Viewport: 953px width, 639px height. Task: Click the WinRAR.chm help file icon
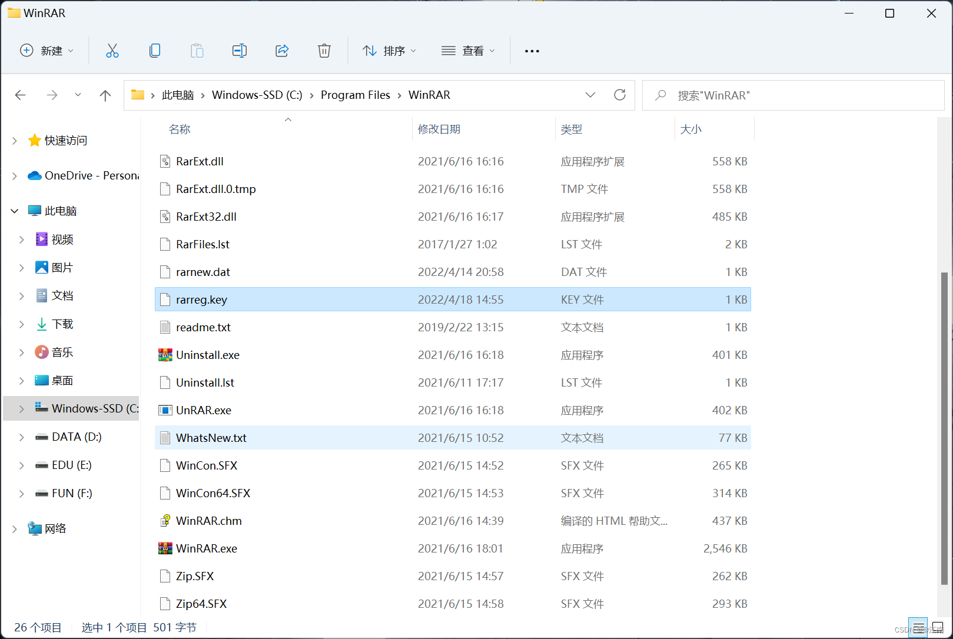coord(165,521)
